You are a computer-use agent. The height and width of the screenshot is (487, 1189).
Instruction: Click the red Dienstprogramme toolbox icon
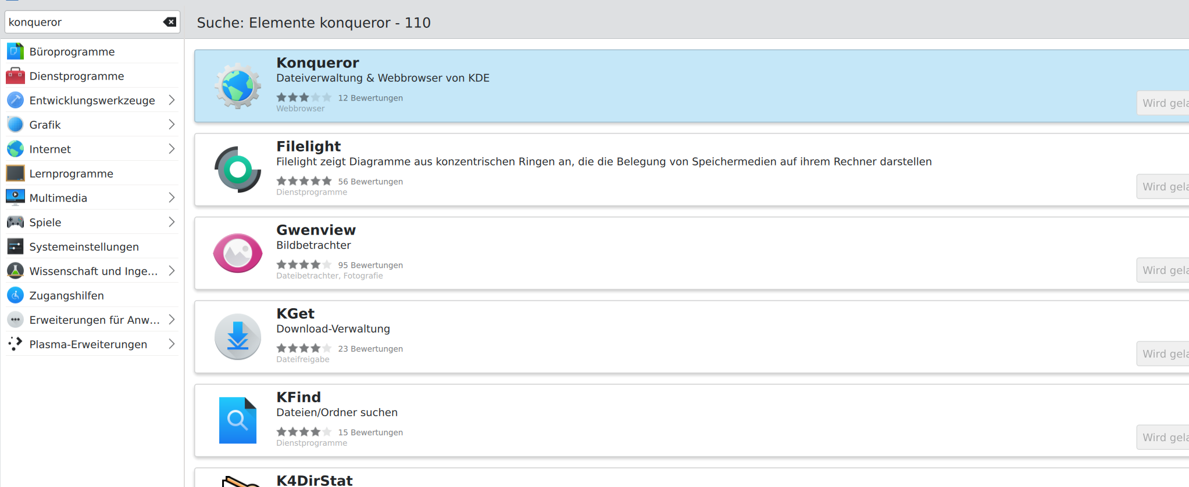(x=15, y=76)
